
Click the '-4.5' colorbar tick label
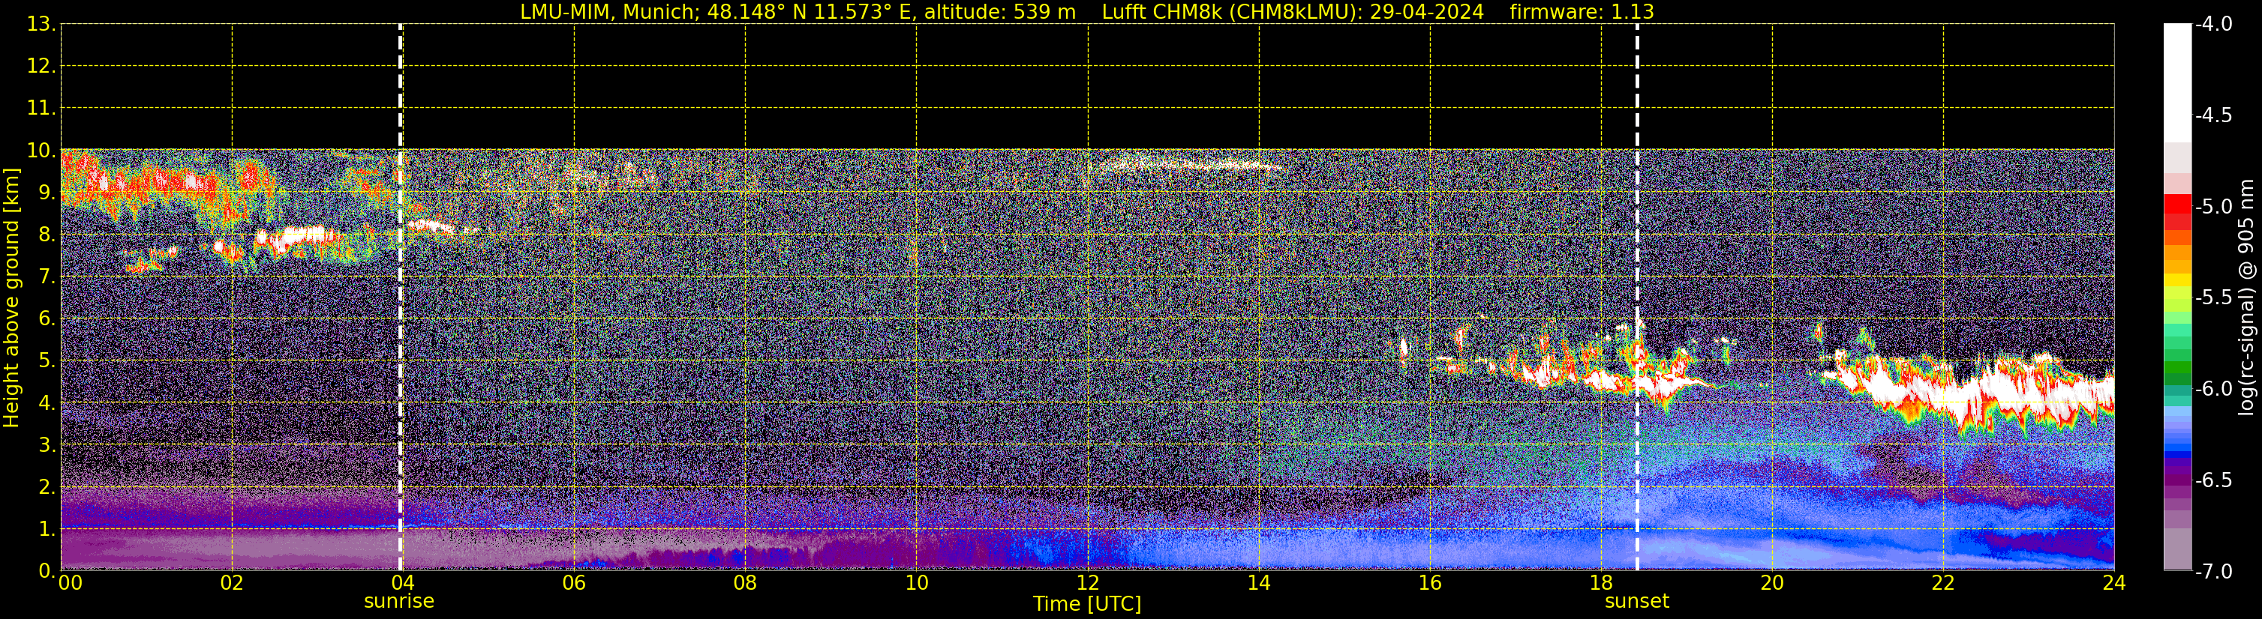click(2212, 115)
